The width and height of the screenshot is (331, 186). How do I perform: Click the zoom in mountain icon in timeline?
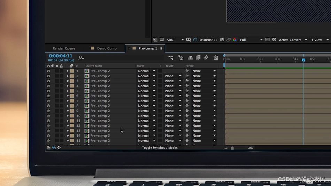(251, 148)
